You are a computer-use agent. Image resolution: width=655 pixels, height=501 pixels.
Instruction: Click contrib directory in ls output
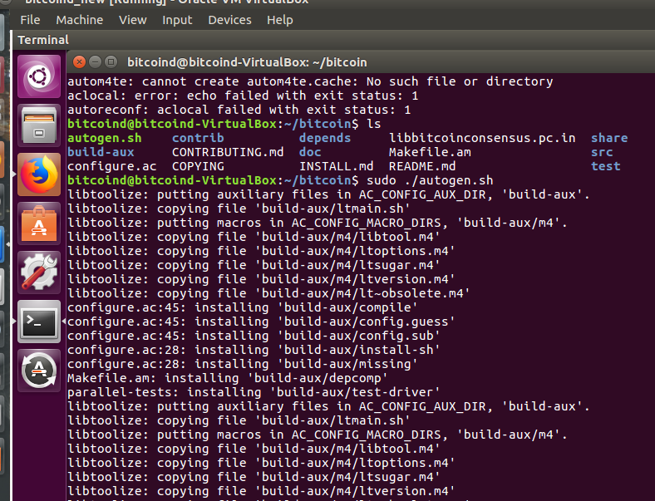pyautogui.click(x=198, y=138)
